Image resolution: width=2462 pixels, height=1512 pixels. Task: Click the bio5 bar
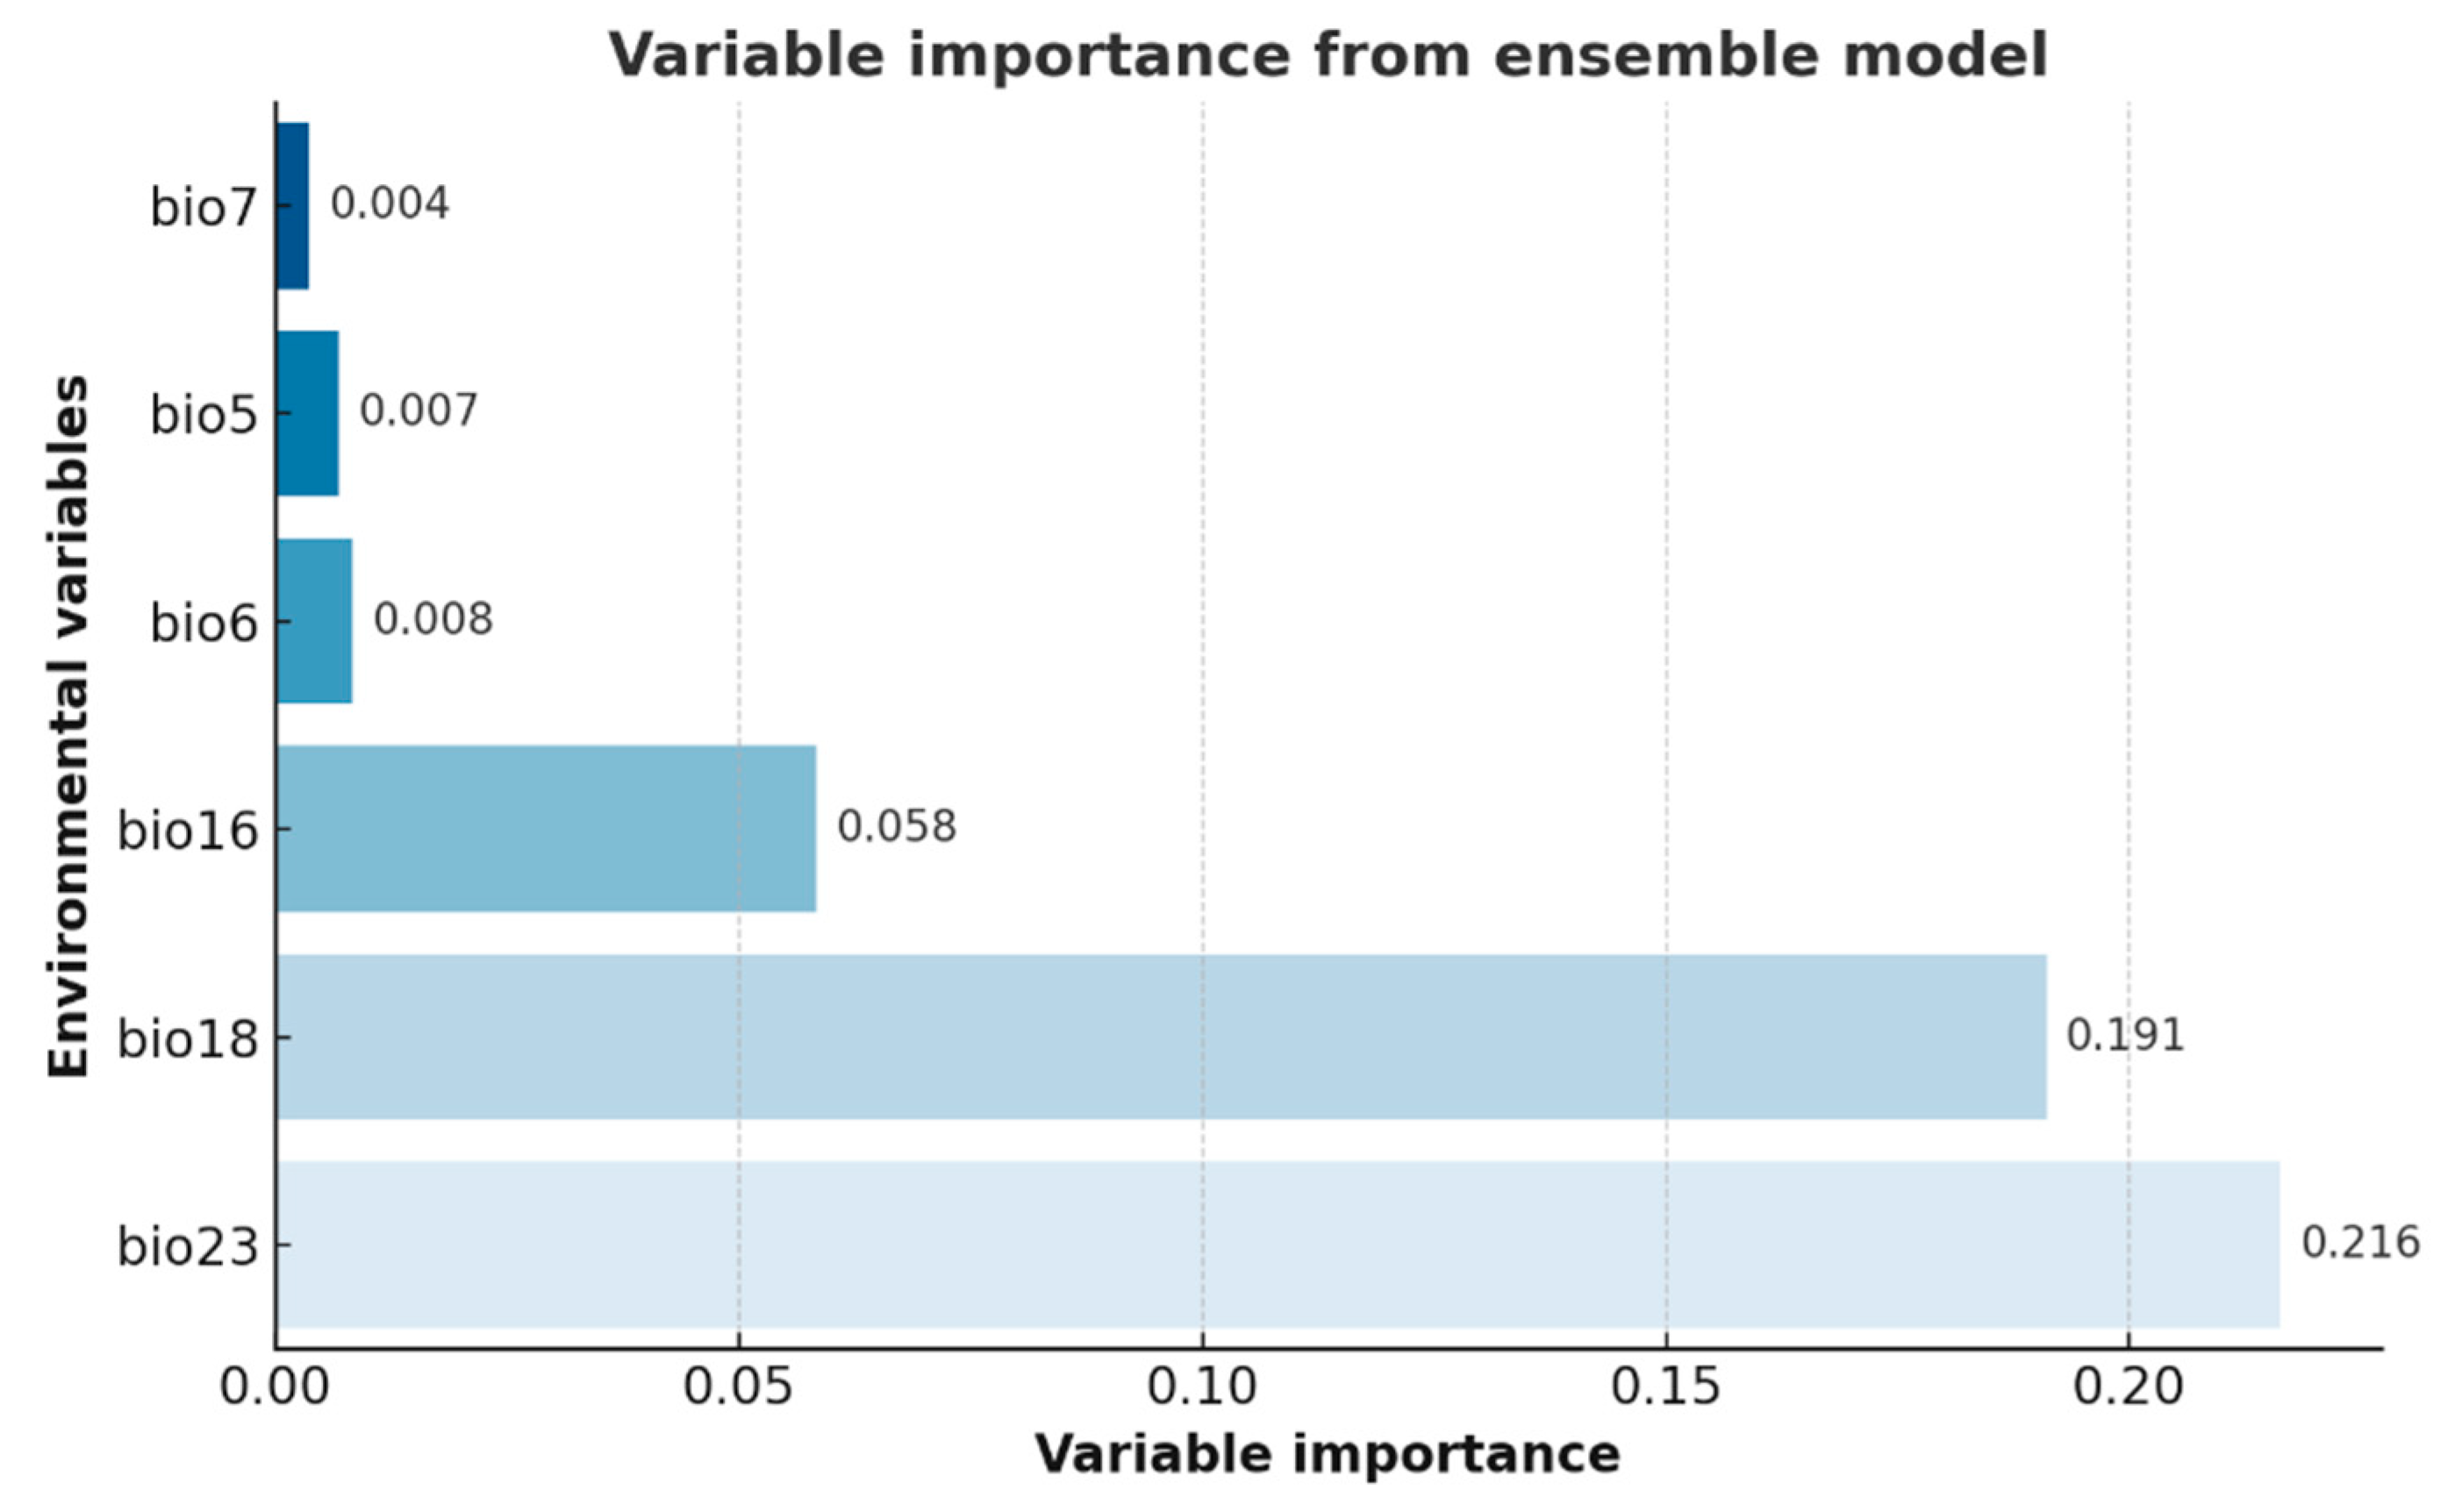[308, 413]
